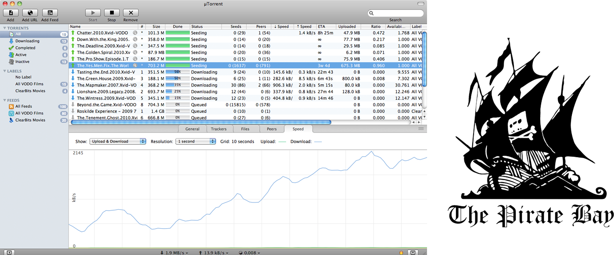Remove the selected torrent with X button
The width and height of the screenshot is (614, 255).
point(131,13)
